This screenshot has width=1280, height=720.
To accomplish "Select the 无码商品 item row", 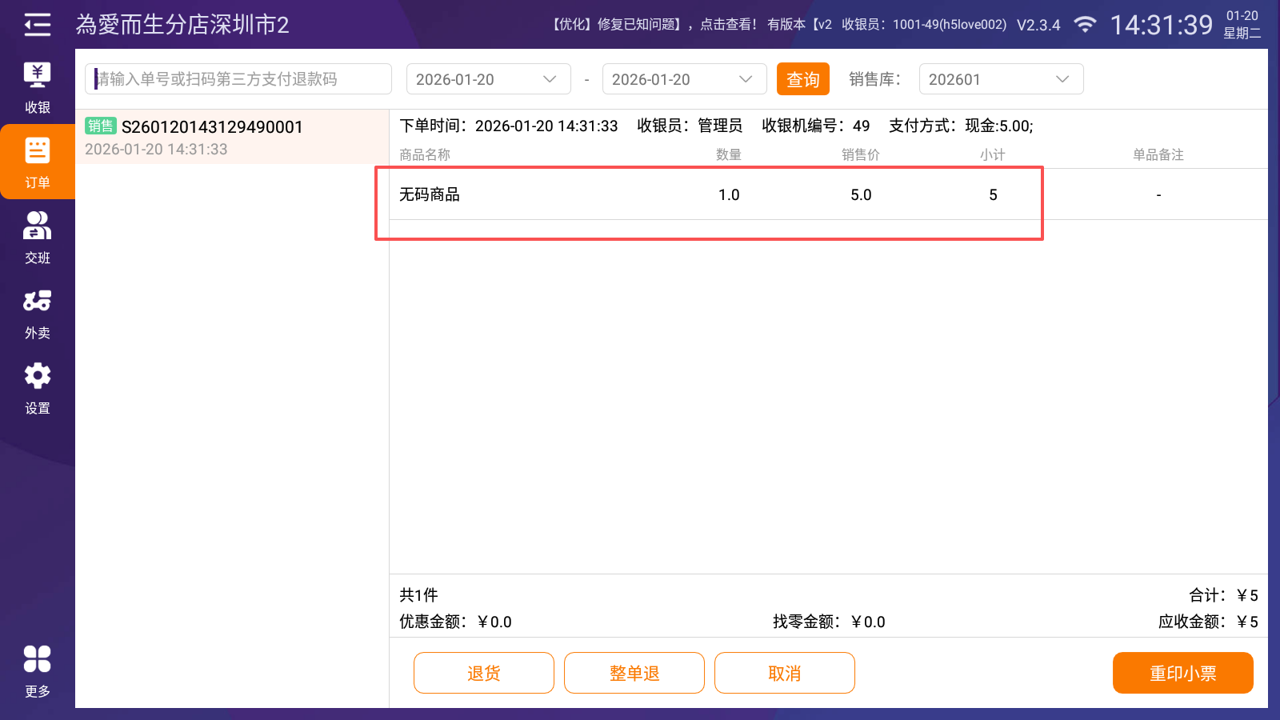I will point(708,195).
